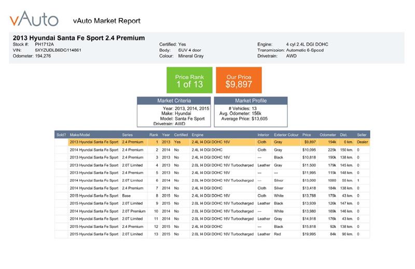Click price $11,500 in the rank 4 row
Viewport: 415px width, 269px height.
coord(309,165)
